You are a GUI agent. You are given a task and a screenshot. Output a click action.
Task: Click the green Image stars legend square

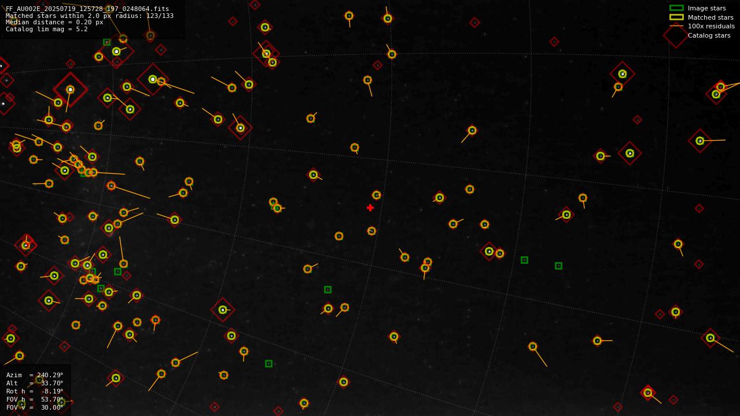(676, 8)
